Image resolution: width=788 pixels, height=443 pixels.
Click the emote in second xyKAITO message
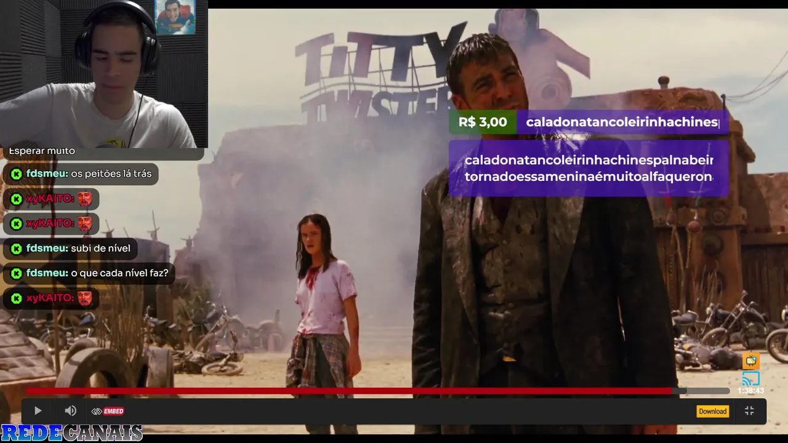(85, 223)
